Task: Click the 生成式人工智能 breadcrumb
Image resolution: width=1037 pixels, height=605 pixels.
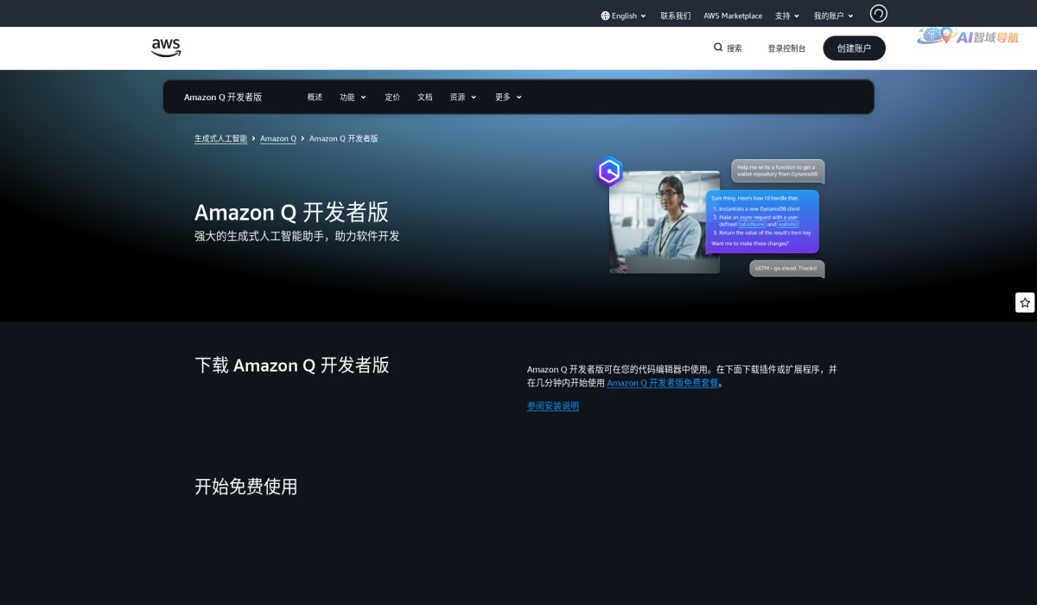Action: click(x=220, y=138)
